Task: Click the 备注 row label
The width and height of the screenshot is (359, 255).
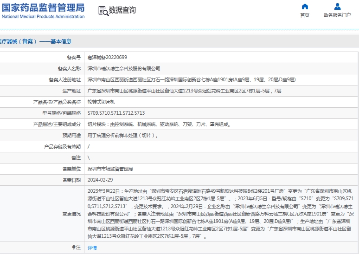Action: 76,158
